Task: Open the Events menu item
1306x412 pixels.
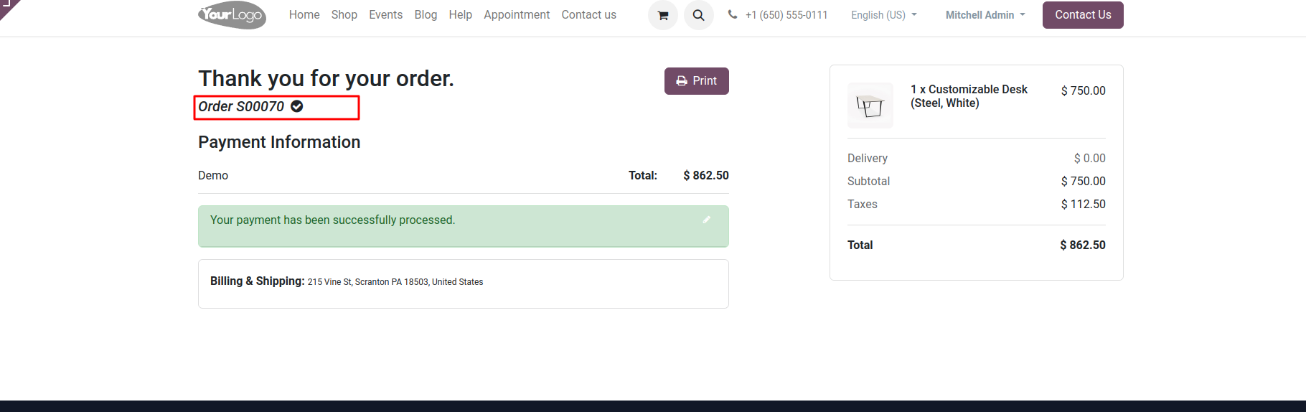Action: click(x=386, y=15)
